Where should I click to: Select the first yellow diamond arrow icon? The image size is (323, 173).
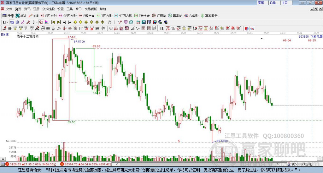75,22
